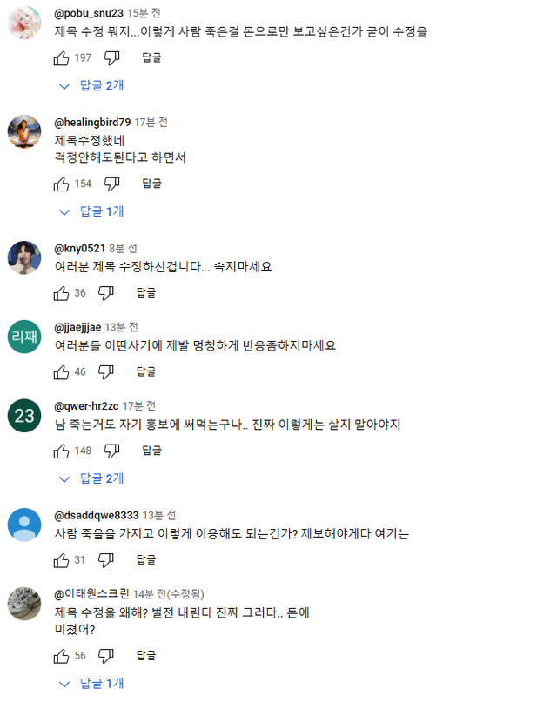The image size is (557, 702).
Task: Like the comment by @healingbird79
Action: click(x=62, y=184)
